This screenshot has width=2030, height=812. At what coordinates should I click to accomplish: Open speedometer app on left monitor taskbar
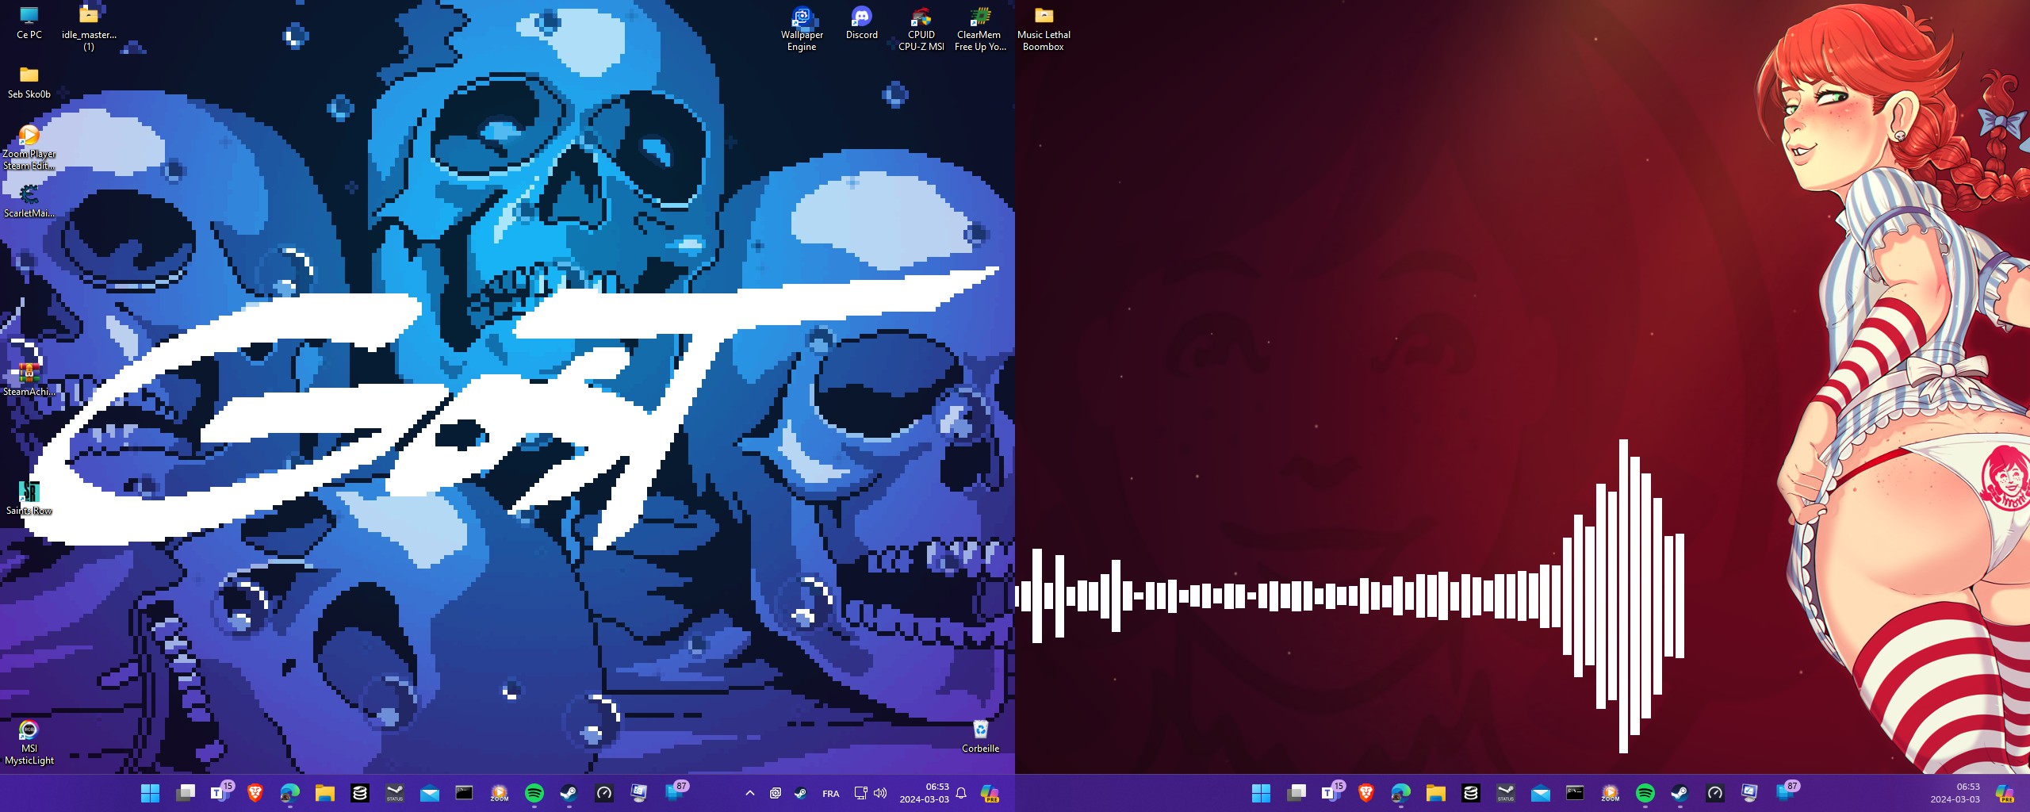[x=604, y=793]
